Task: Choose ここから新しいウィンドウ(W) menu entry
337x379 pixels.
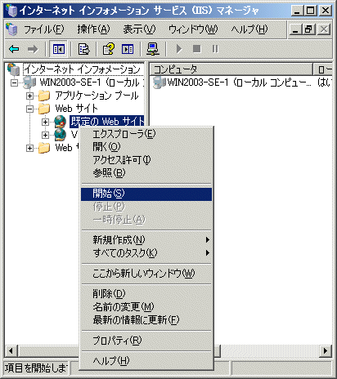Action: [146, 274]
